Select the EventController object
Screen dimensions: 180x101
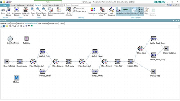pos(10,39)
